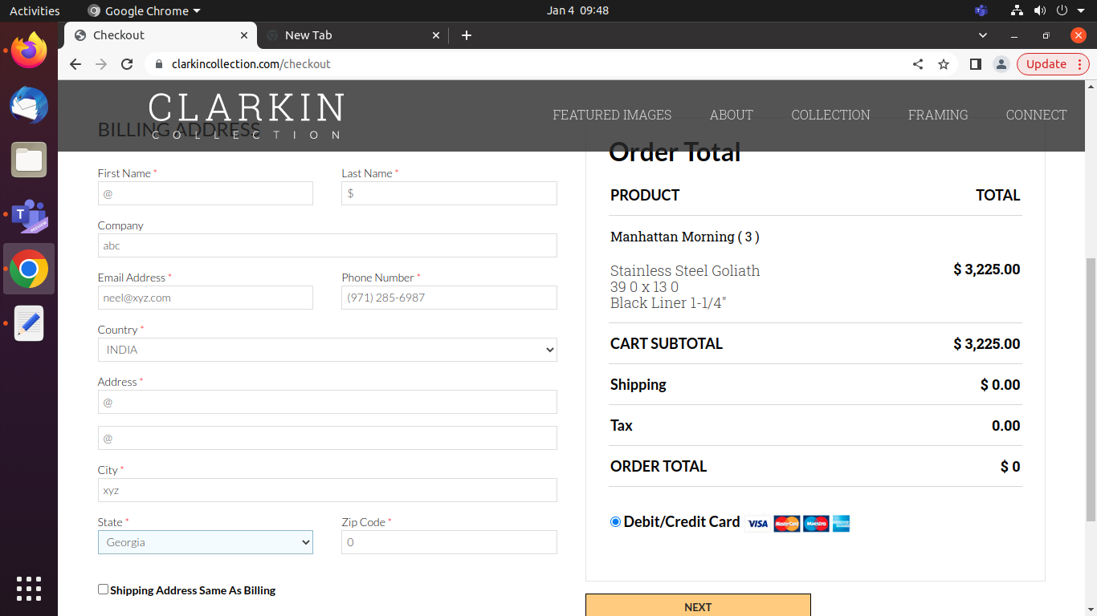Image resolution: width=1097 pixels, height=616 pixels.
Task: Open the ABOUT navigation item
Action: point(731,115)
